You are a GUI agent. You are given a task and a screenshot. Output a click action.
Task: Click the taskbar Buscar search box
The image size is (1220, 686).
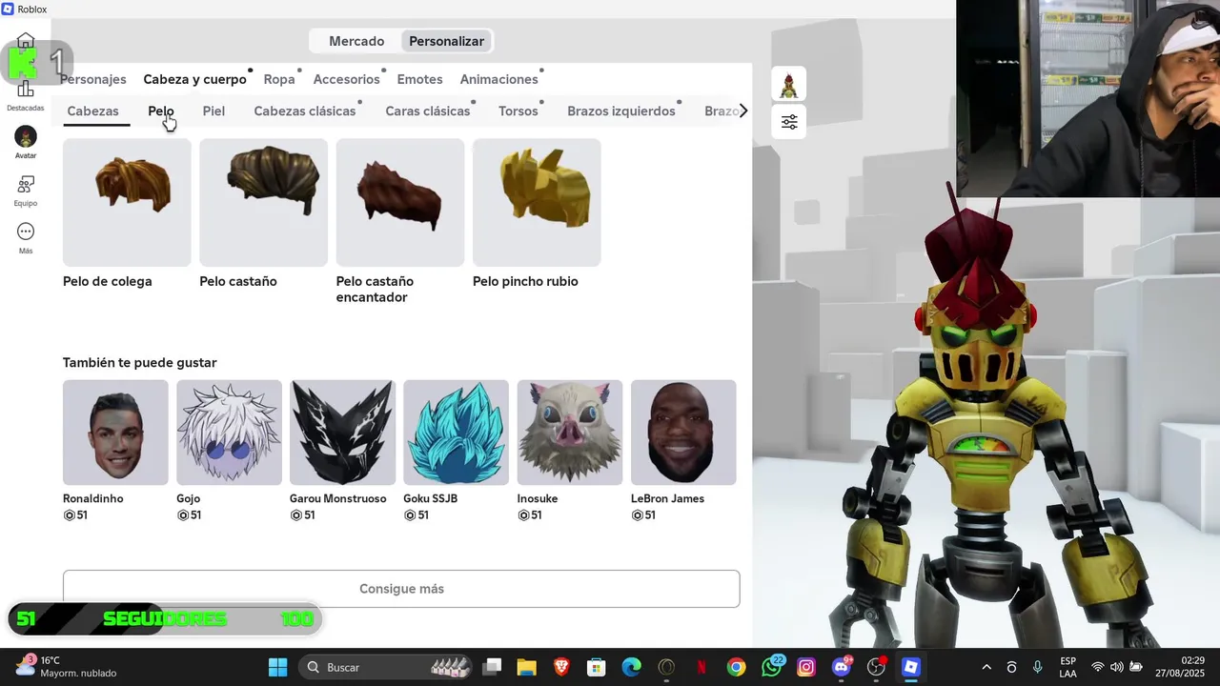[x=383, y=667]
